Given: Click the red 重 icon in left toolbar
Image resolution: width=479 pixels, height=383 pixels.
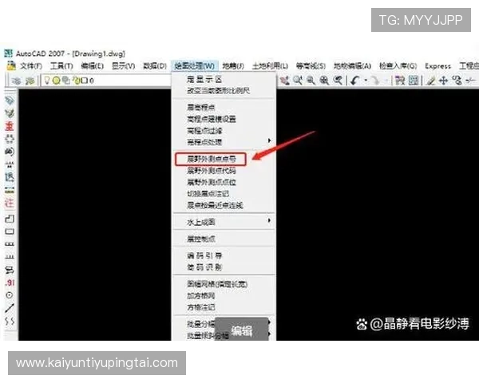Looking at the screenshot, I should [x=10, y=125].
